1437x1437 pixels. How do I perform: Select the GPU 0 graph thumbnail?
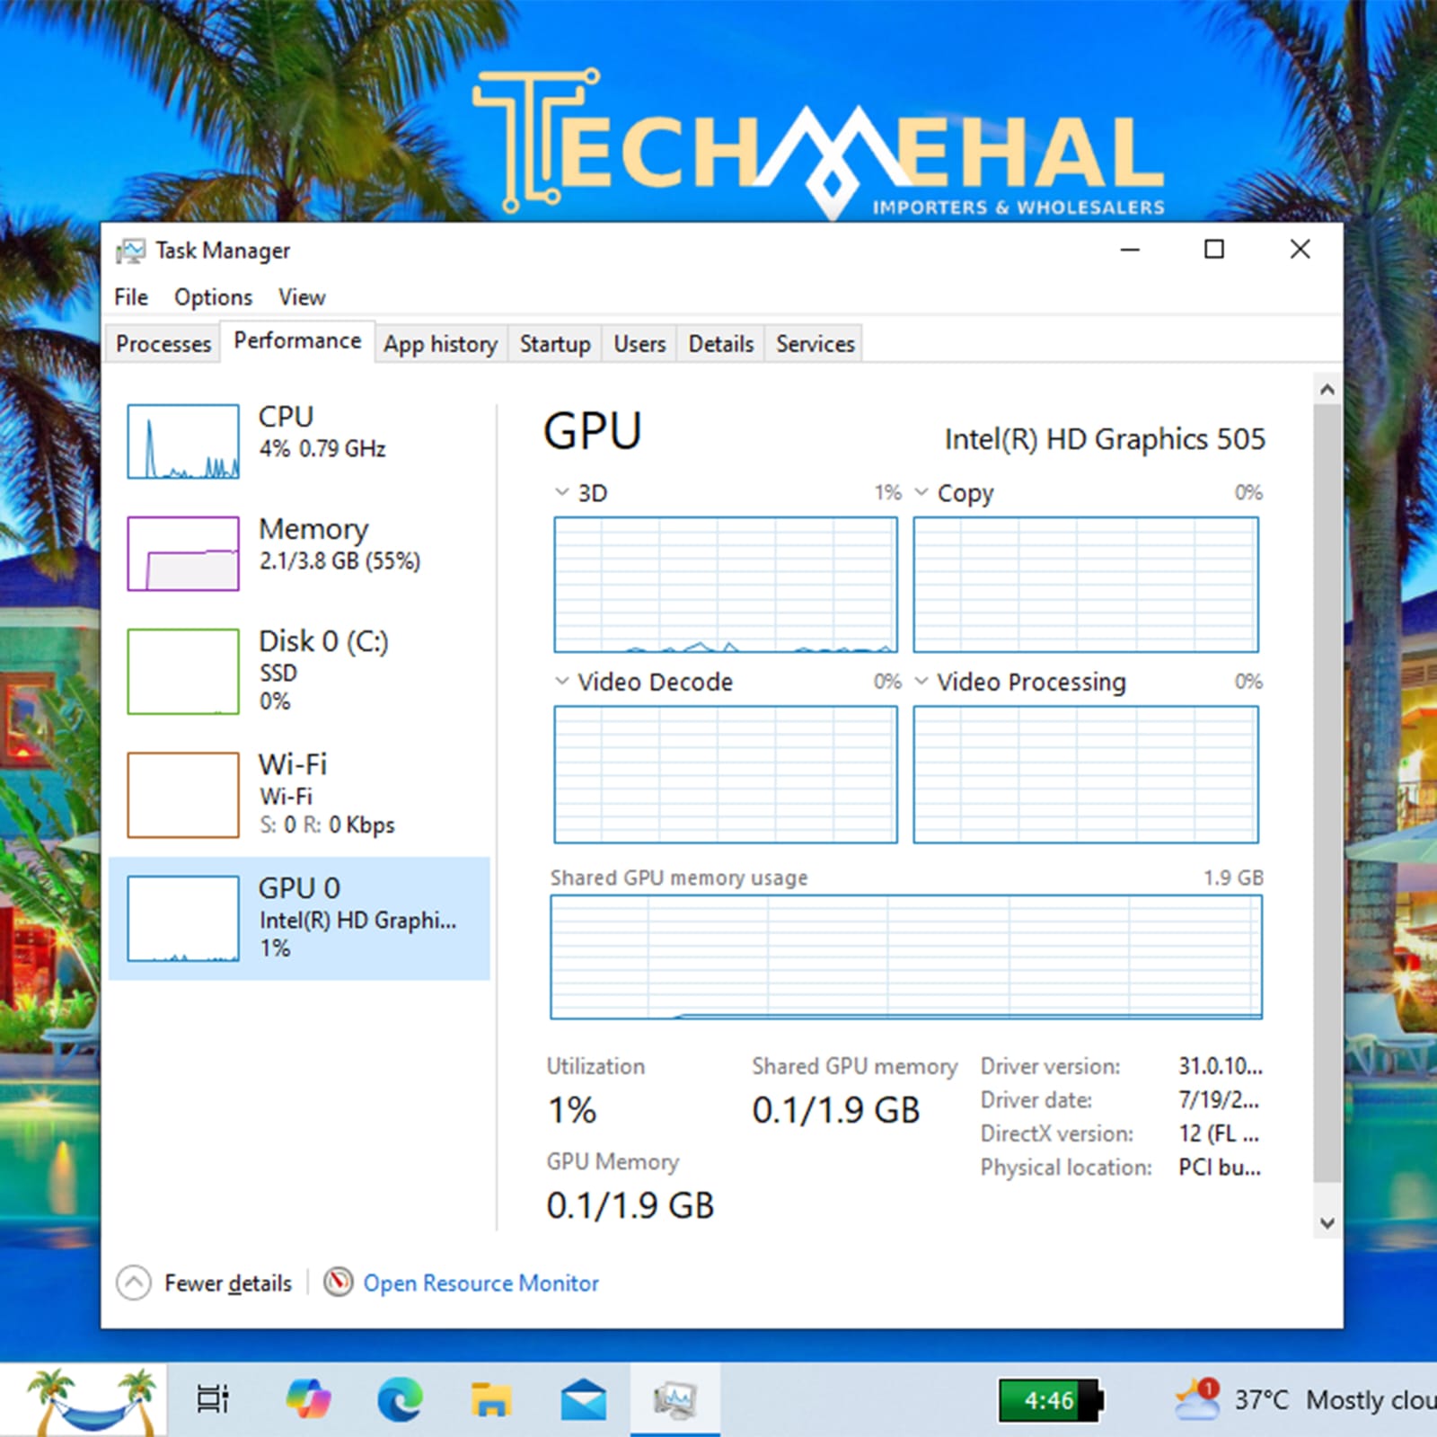(x=183, y=919)
